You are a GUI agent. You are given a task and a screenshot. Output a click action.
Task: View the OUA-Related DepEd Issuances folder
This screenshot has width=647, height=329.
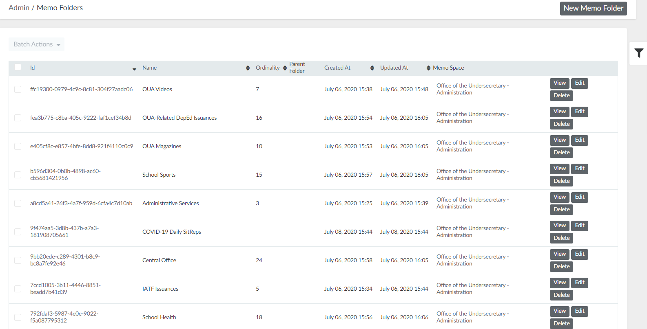click(x=559, y=112)
